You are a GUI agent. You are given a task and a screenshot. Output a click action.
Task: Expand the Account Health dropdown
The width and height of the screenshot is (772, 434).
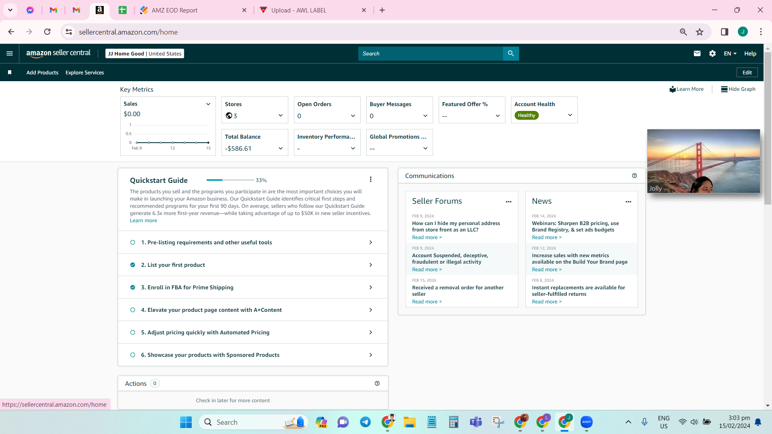(x=570, y=115)
